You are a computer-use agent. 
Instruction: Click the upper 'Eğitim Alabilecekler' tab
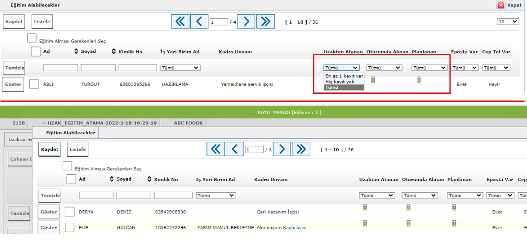click(31, 5)
